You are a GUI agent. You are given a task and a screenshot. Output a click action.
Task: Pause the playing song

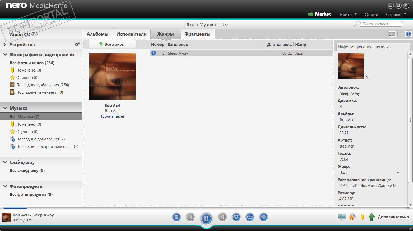[206, 218]
